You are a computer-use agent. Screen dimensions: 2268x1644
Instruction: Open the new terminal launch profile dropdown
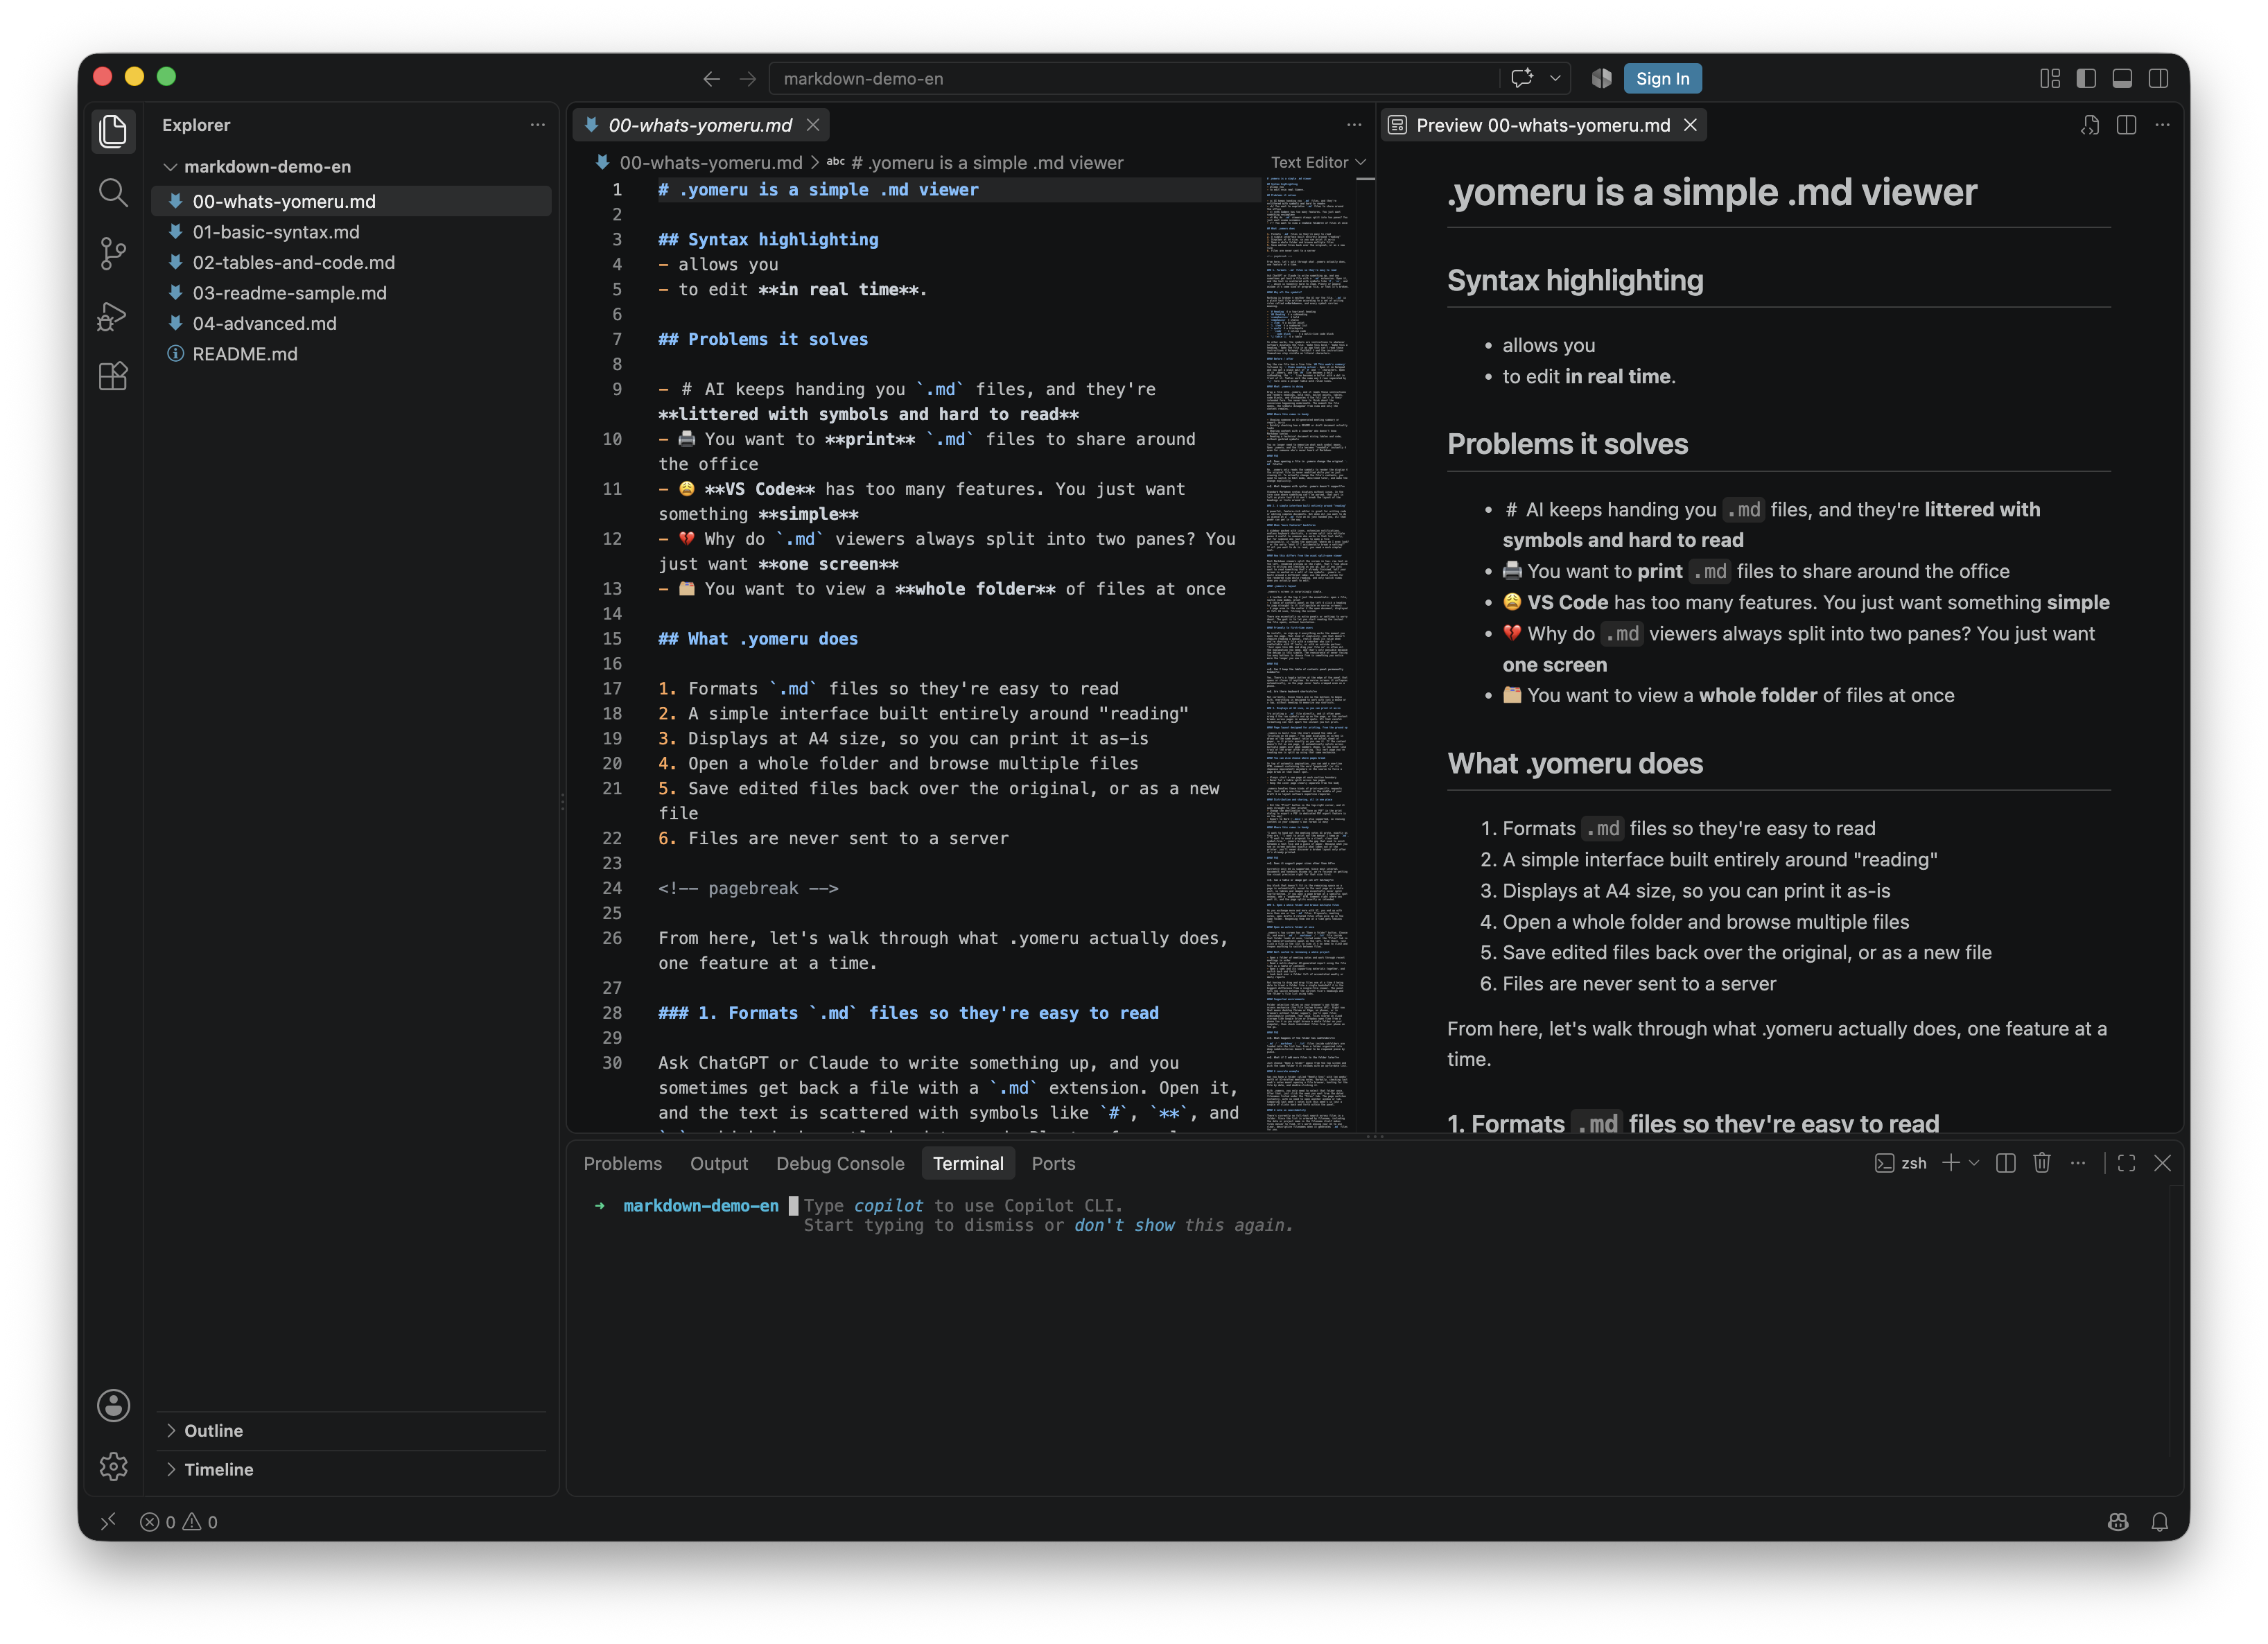tap(1973, 1163)
